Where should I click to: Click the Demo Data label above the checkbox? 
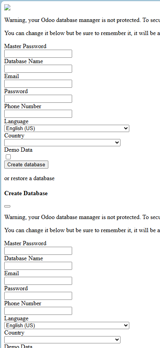tap(18, 150)
